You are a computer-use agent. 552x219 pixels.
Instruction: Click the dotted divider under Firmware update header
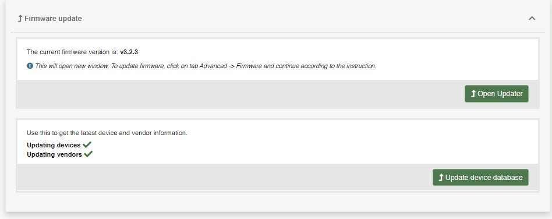[x=278, y=33]
